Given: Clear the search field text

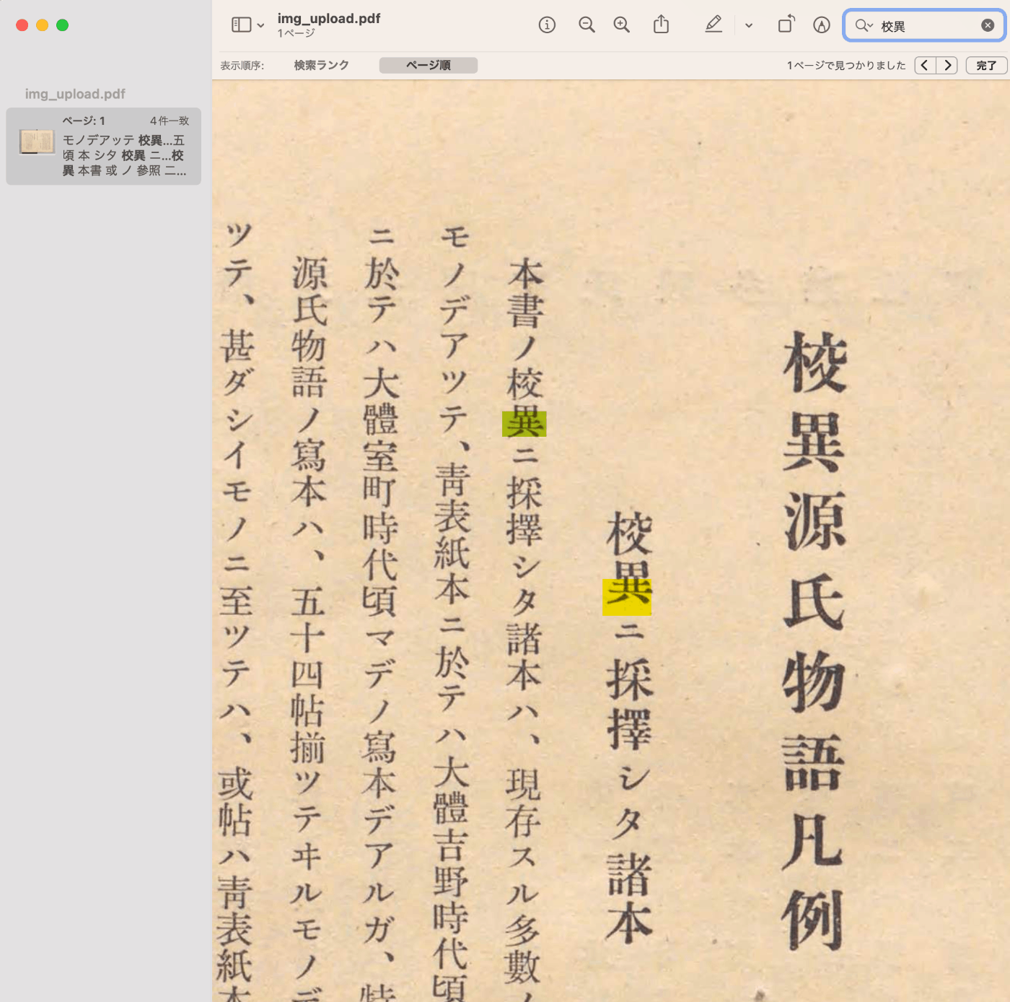Looking at the screenshot, I should [x=988, y=26].
